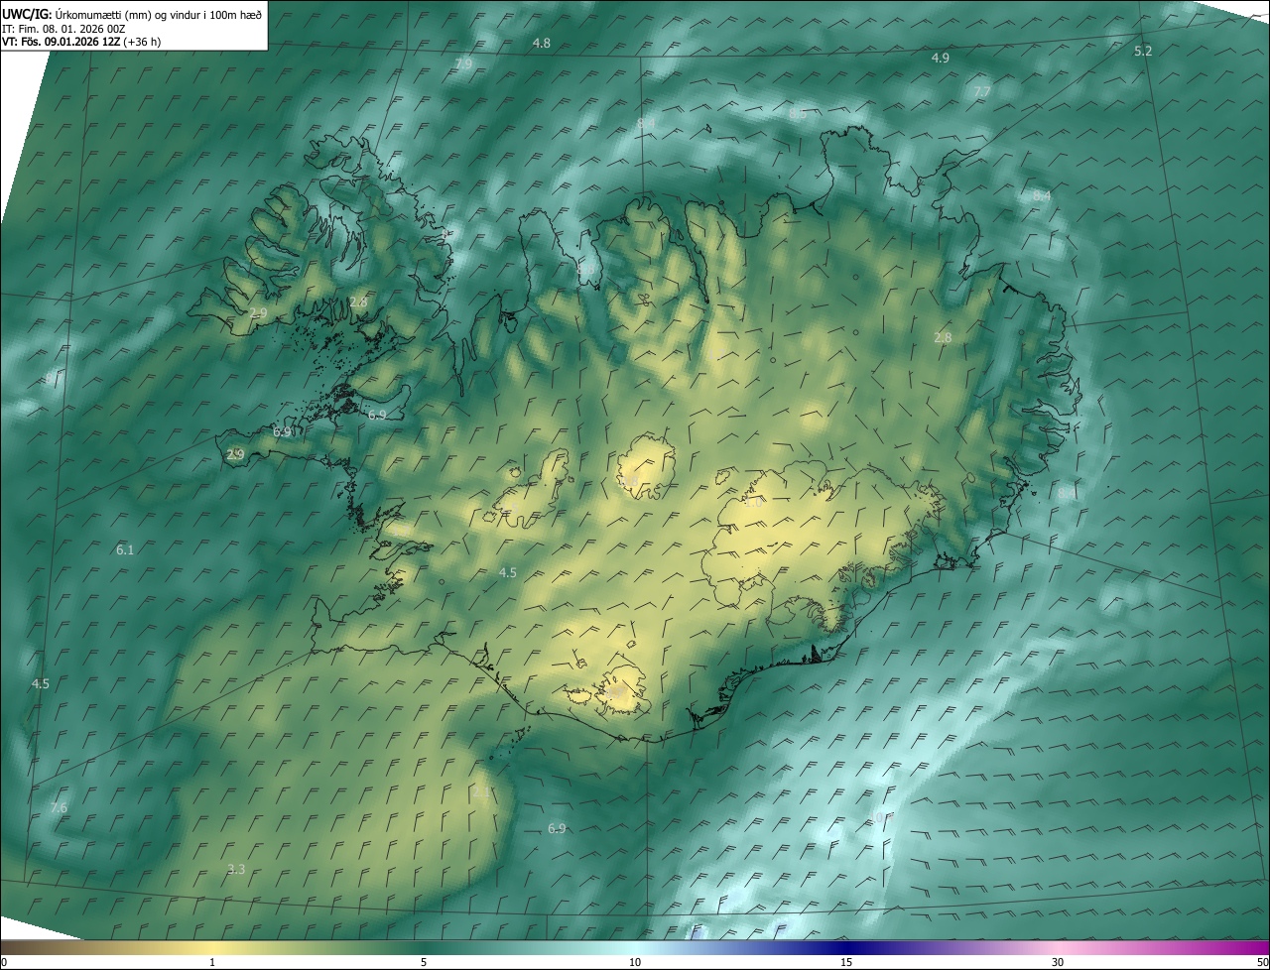The width and height of the screenshot is (1270, 970).
Task: Click the colorbar tick label 5
Action: click(424, 963)
